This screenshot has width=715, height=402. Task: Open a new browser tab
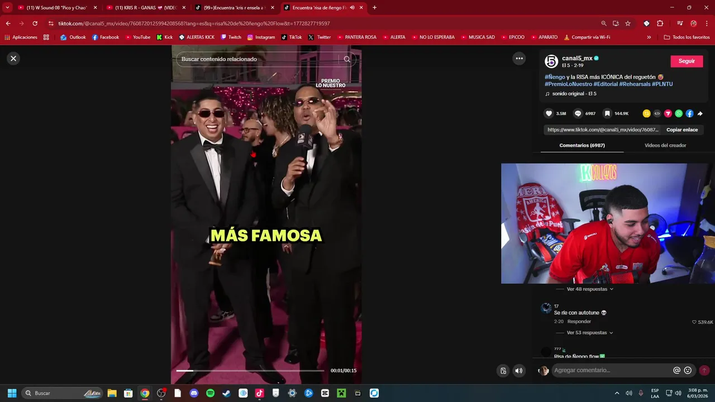click(x=374, y=8)
